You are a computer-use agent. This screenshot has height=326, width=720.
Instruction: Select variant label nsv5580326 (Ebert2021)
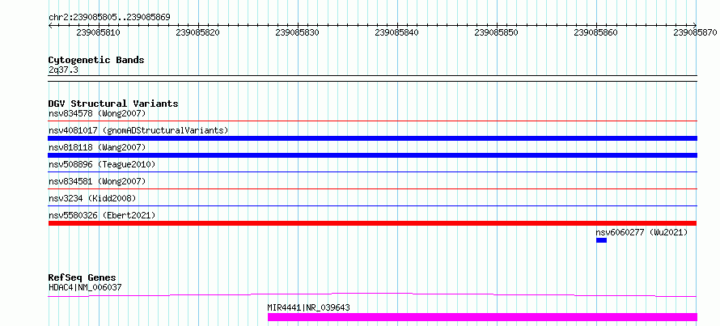point(102,215)
